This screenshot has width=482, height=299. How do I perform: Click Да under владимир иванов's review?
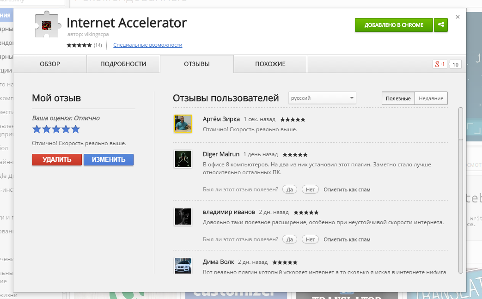290,239
